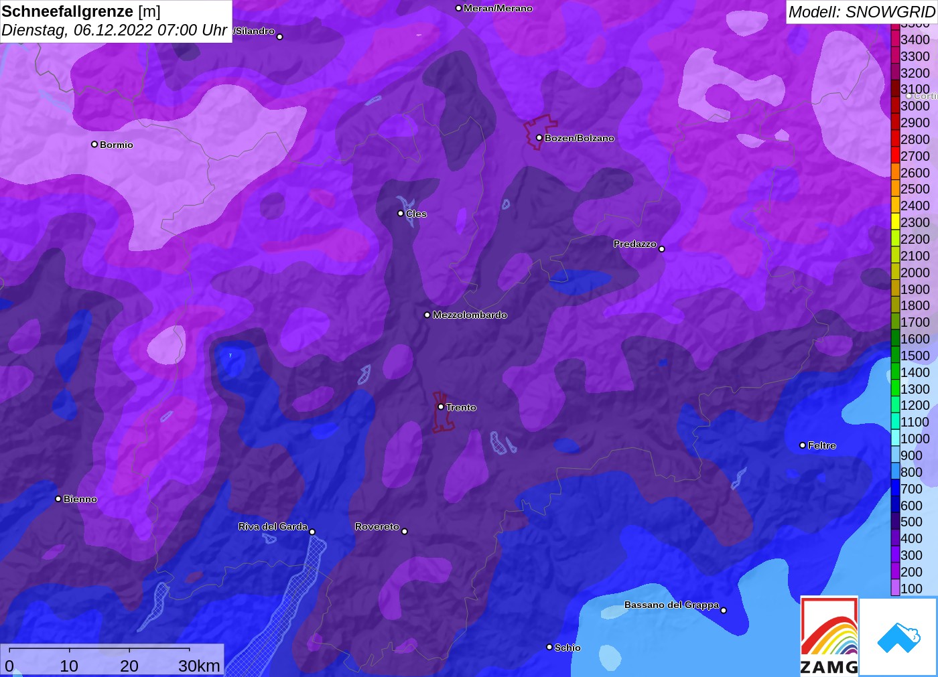Click the 'Trento' city label
This screenshot has height=677, width=938.
[461, 407]
